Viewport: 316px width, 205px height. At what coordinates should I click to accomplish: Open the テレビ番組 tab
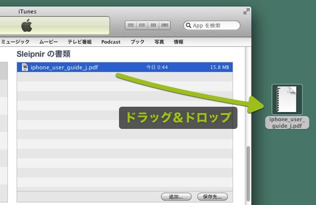coord(79,41)
